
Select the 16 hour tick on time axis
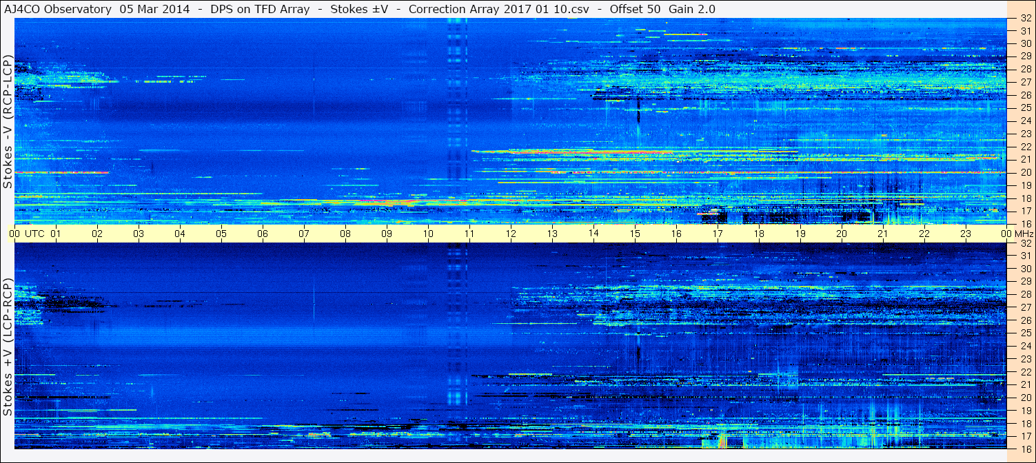point(676,234)
